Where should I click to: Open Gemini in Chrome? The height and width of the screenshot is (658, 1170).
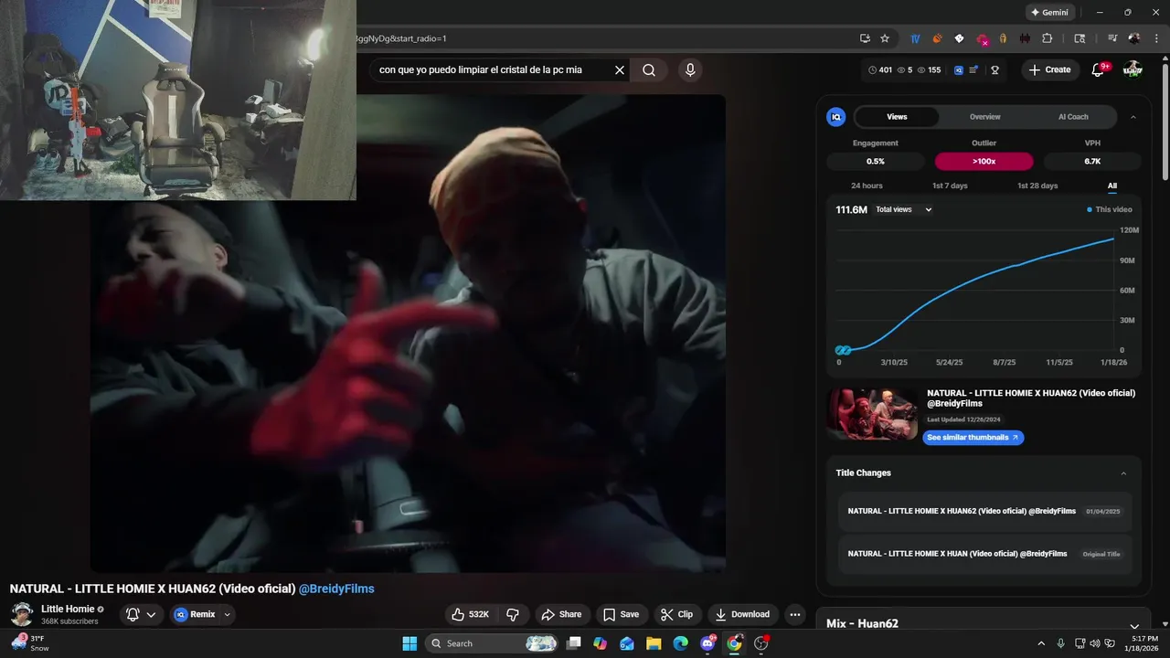[1049, 13]
